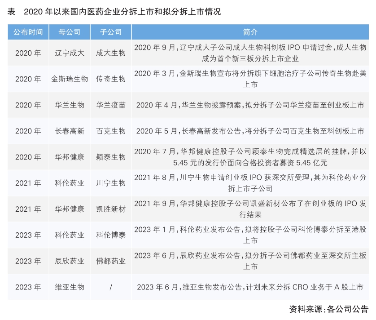Click the subsidiary cell 颖泰生物
Viewport: 376px width, 320px height.
click(x=111, y=157)
